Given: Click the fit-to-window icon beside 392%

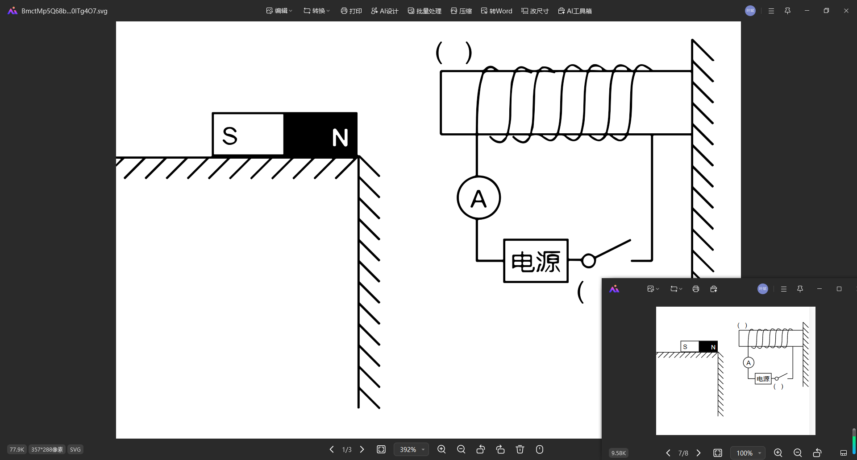Looking at the screenshot, I should pyautogui.click(x=381, y=449).
